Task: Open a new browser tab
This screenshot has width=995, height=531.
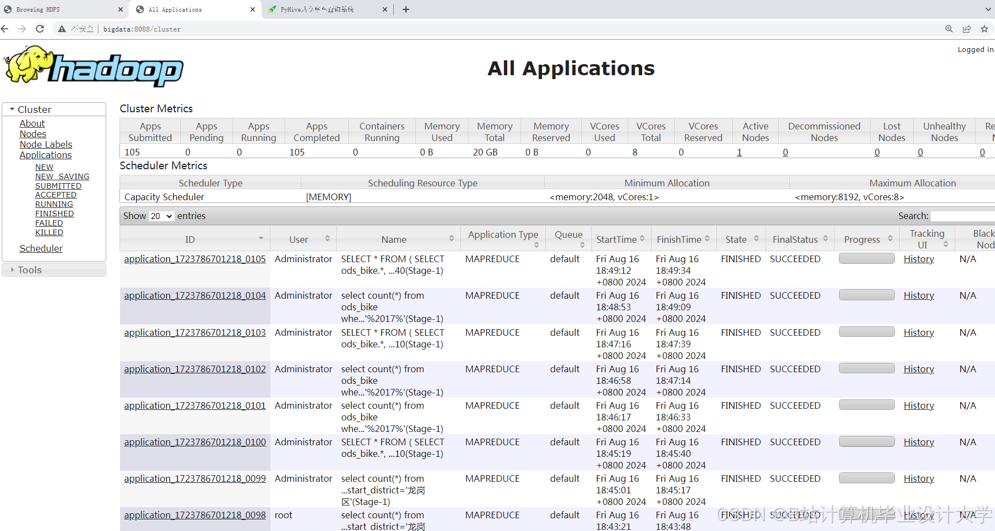Action: [x=406, y=9]
